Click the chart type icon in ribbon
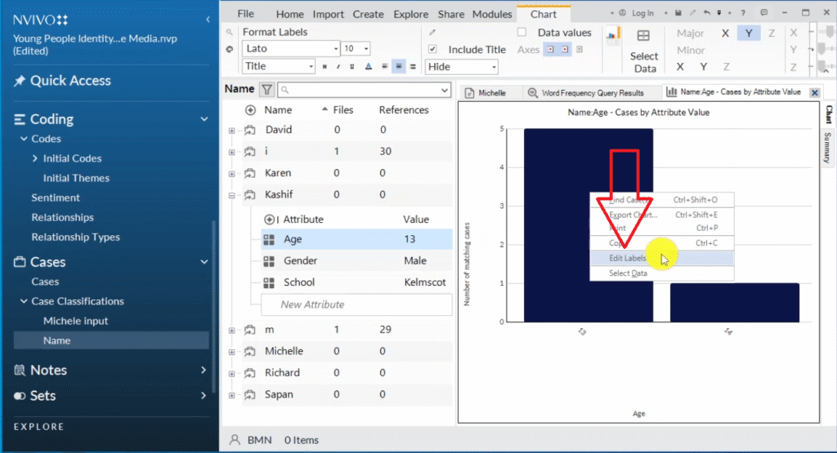Image resolution: width=837 pixels, height=453 pixels. [x=611, y=34]
